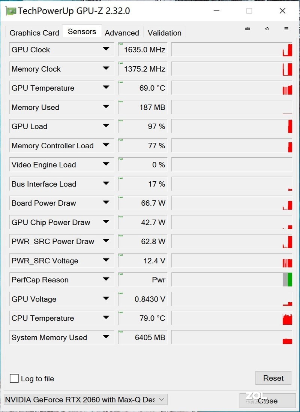
Task: Open the GPU Temperature dropdown arrow
Action: pyautogui.click(x=106, y=88)
